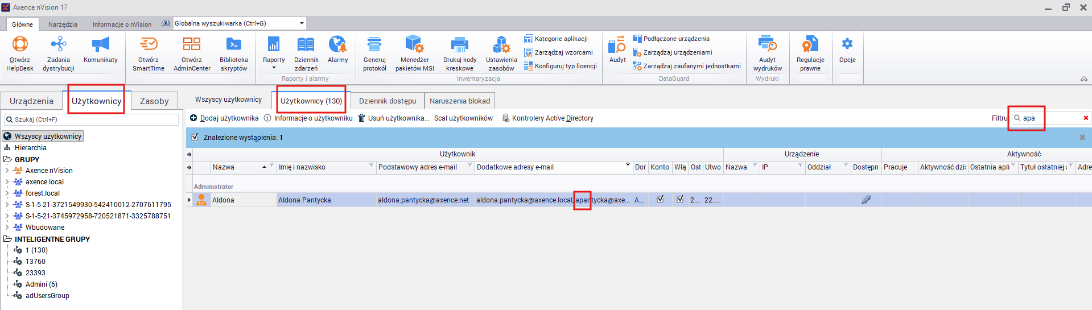
Task: Launch Otwórz SmartTime
Action: click(149, 53)
